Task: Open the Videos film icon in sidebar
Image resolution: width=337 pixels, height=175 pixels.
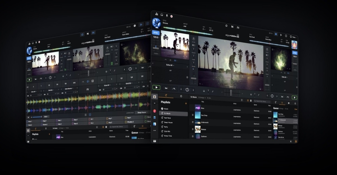Action: 155,117
